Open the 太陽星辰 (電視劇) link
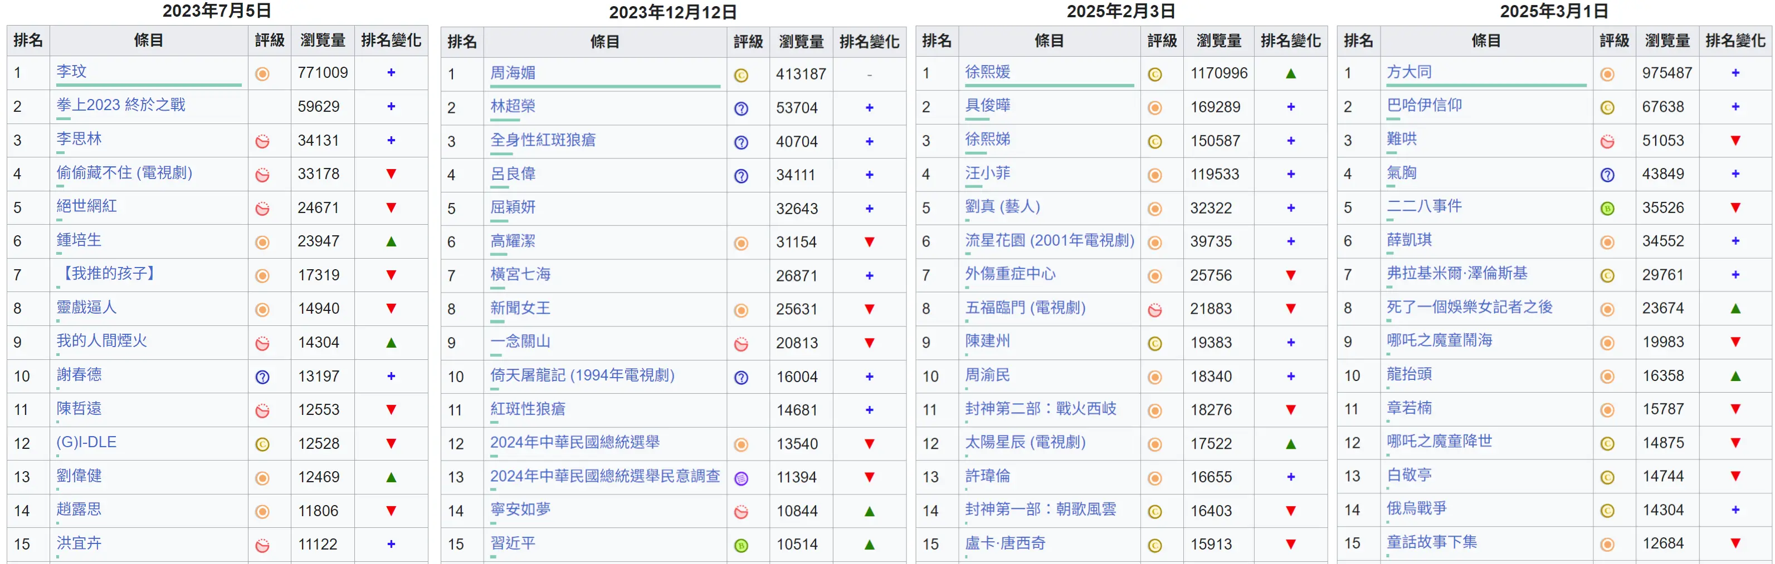The width and height of the screenshot is (1775, 564). (x=1025, y=442)
